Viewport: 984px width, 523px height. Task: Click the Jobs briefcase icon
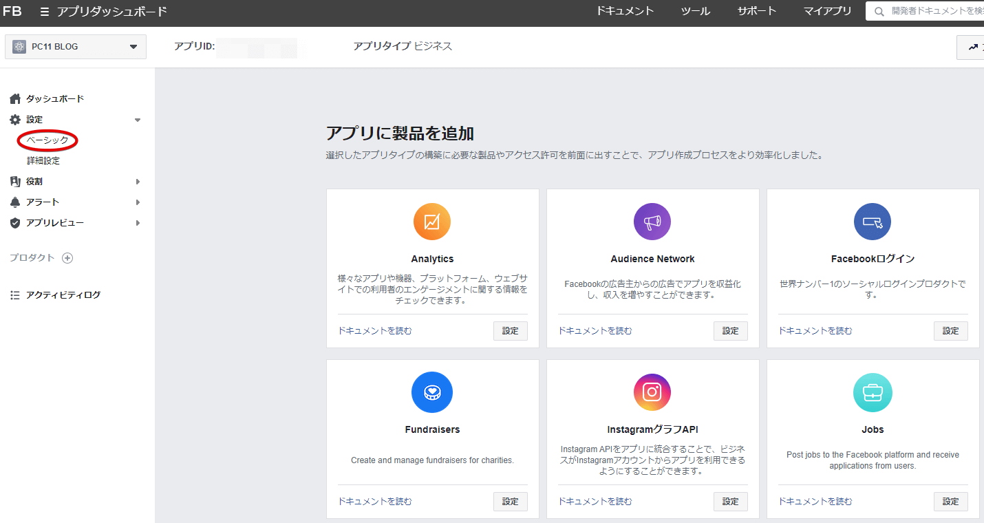(x=872, y=392)
